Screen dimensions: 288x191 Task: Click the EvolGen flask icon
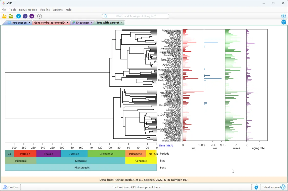coord(5,187)
